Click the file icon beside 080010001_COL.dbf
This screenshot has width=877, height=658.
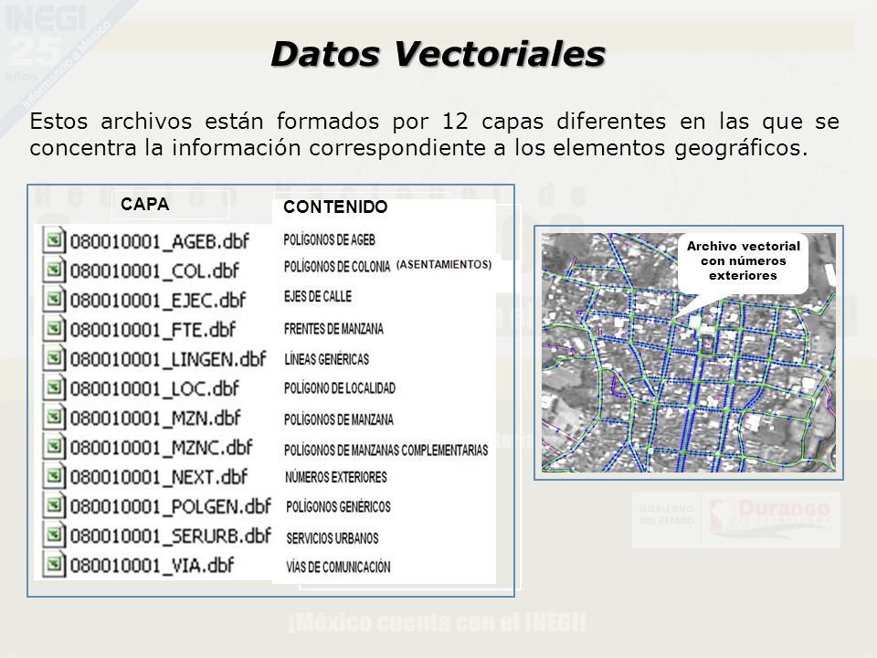pos(54,271)
